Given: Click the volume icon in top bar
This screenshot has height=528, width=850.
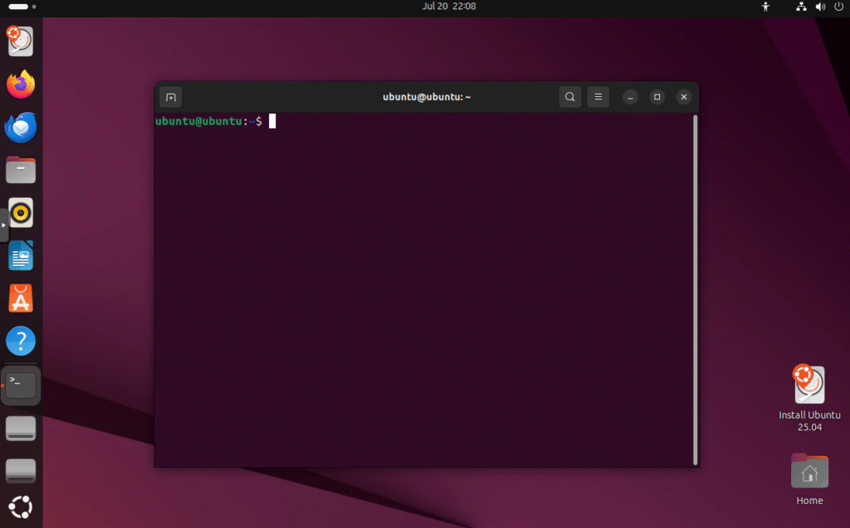Looking at the screenshot, I should point(820,7).
